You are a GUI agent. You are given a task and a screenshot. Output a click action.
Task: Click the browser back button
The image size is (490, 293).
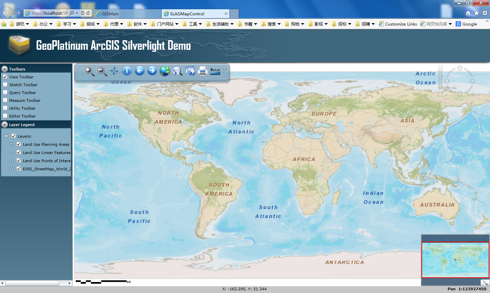pyautogui.click(x=6, y=13)
